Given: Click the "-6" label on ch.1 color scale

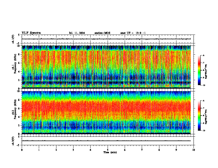Looking at the screenshot, I should pyautogui.click(x=203, y=55).
